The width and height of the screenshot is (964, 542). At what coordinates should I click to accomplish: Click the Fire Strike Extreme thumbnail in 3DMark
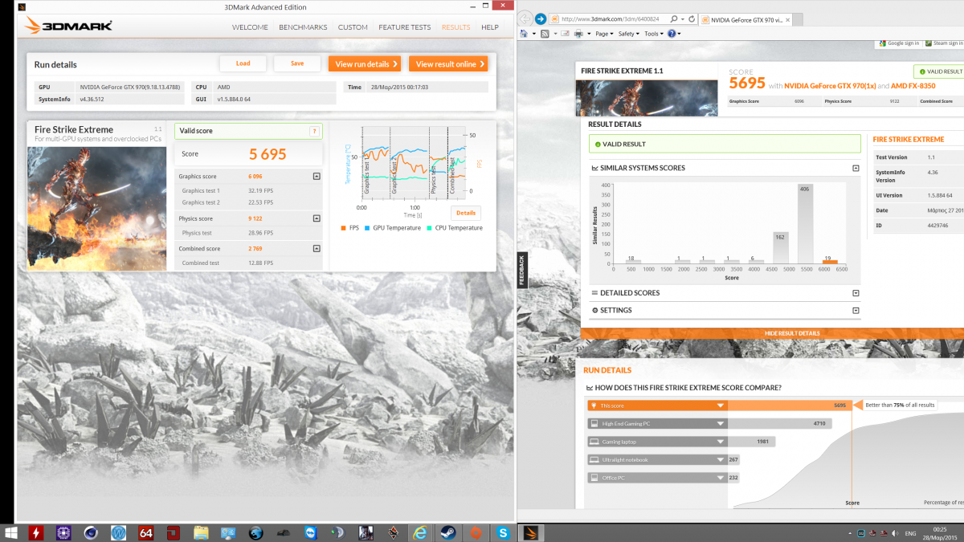(x=96, y=208)
